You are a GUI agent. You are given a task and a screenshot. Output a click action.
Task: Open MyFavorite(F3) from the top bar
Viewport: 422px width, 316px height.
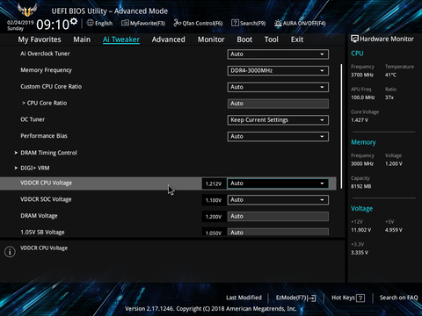pyautogui.click(x=143, y=23)
